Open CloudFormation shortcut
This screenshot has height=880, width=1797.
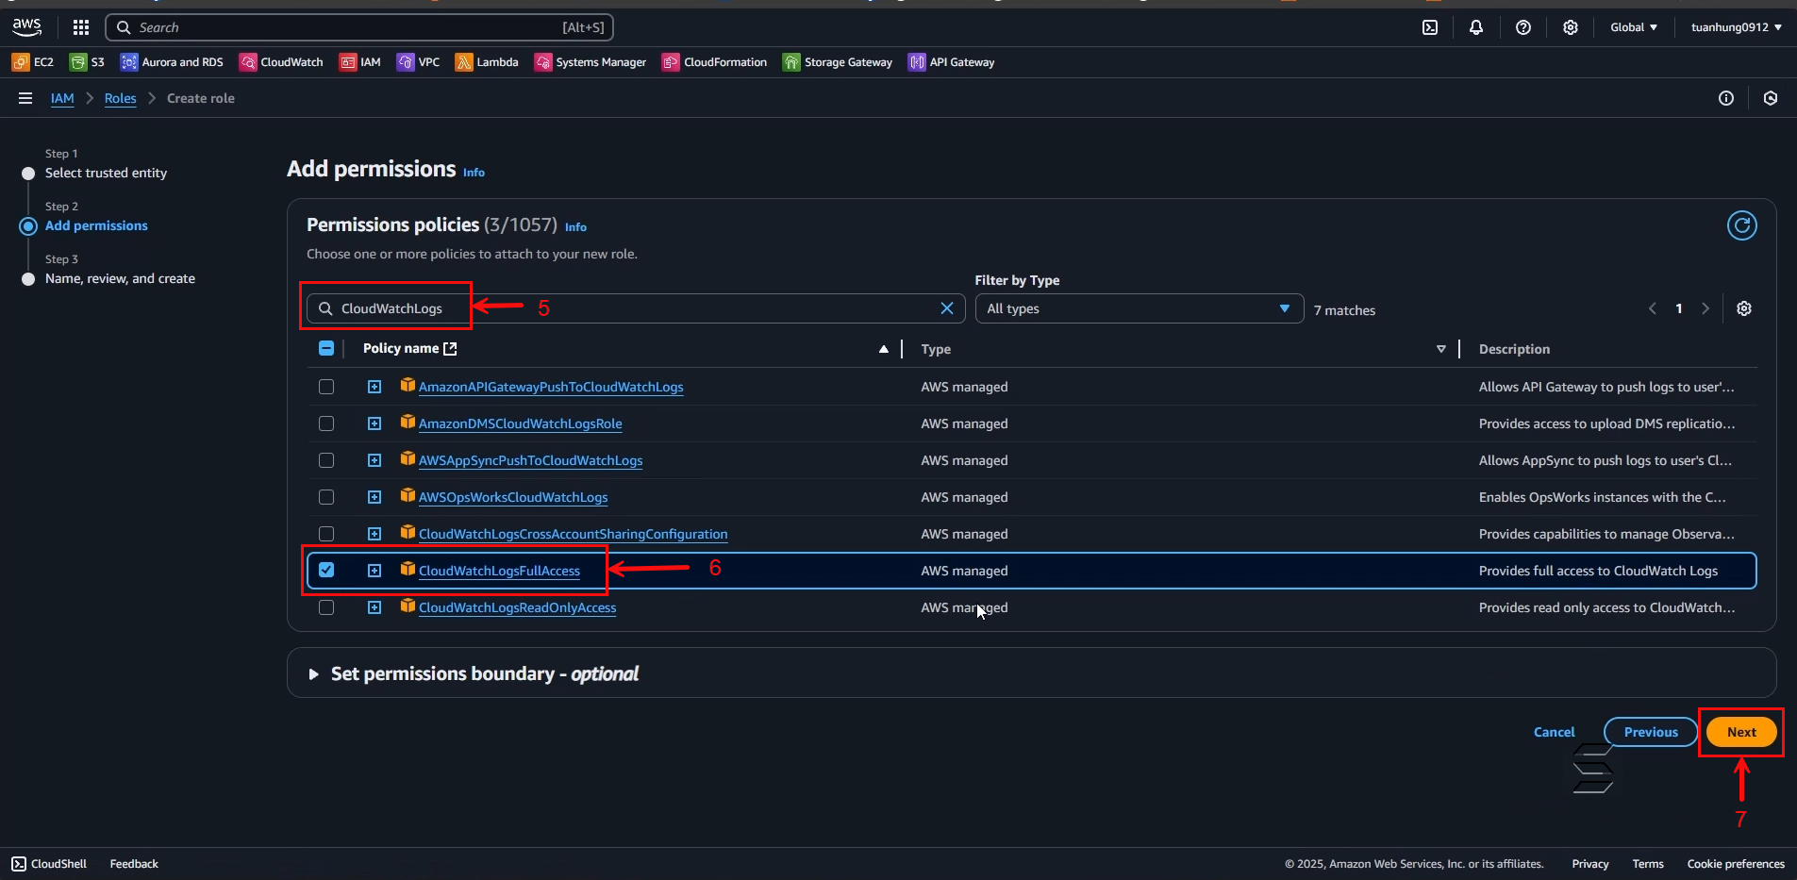coord(715,62)
